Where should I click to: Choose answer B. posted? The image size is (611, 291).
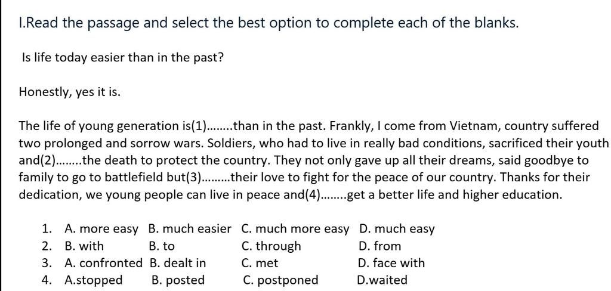point(178,280)
